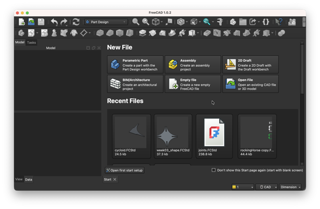
Task: Select the Start document tab
Action: click(107, 179)
